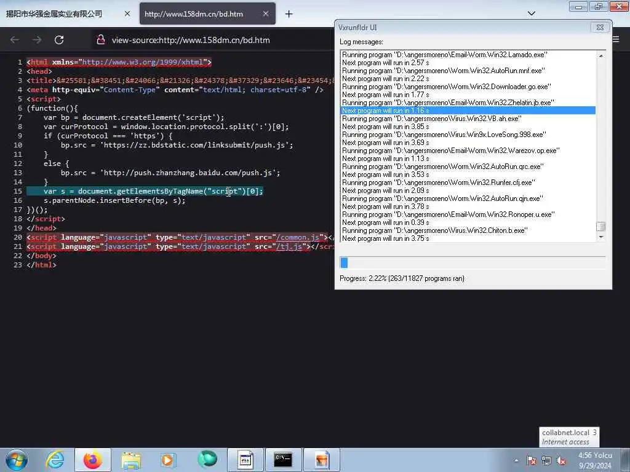The height and width of the screenshot is (472, 630).
Task: Close the Vxrunfldr UI dialog
Action: point(600,27)
